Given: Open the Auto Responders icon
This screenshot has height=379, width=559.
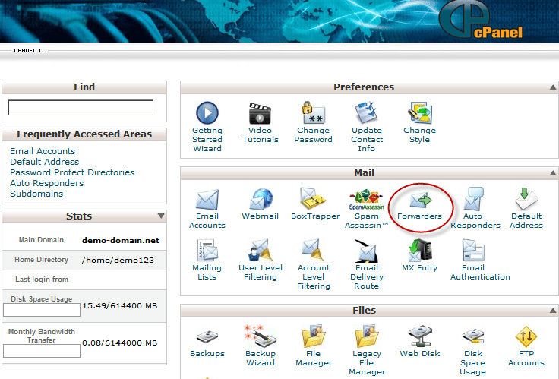Looking at the screenshot, I should pos(474,198).
